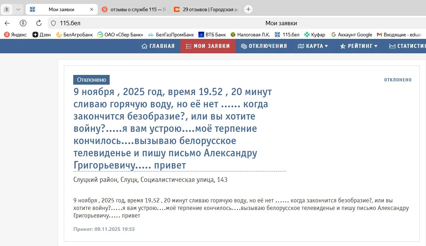The height and width of the screenshot is (246, 426).
Task: Go to ГЛАВНАЯ in site navigation
Action: pyautogui.click(x=158, y=46)
